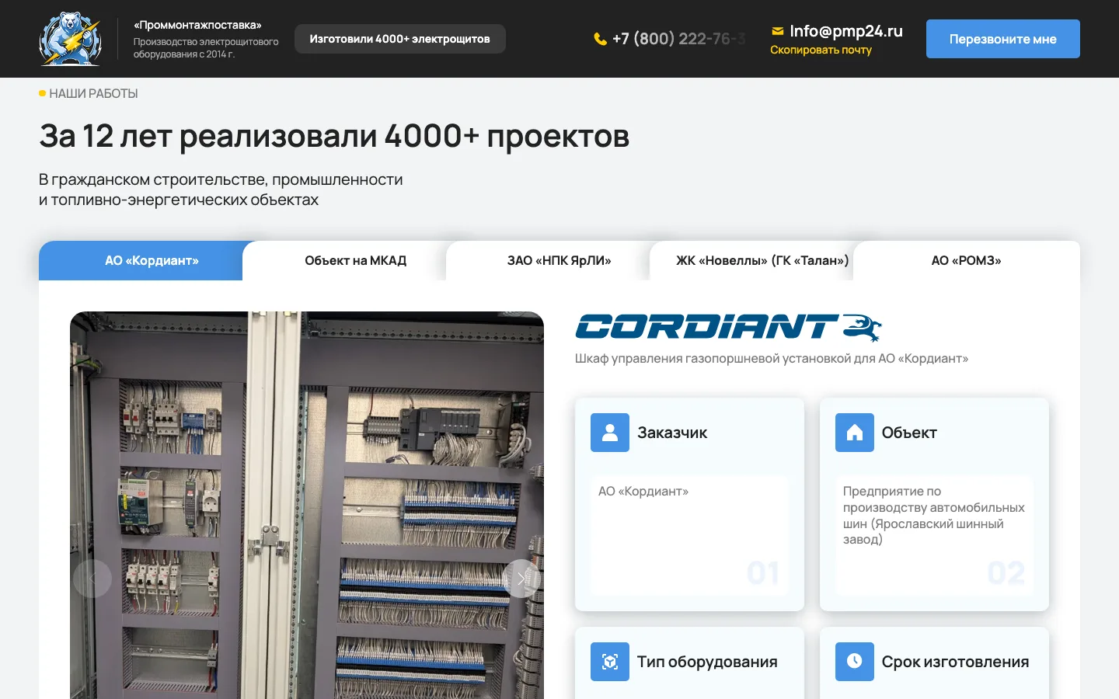Image resolution: width=1119 pixels, height=699 pixels.
Task: Click the В гражданском строительстве subtitle text
Action: tap(221, 190)
